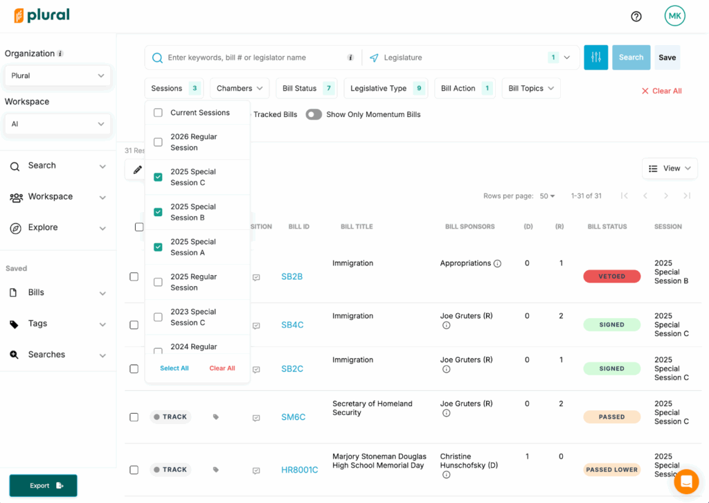Click the comment icon in the SB4C row
Screen dimensions: 709x503
(x=256, y=326)
